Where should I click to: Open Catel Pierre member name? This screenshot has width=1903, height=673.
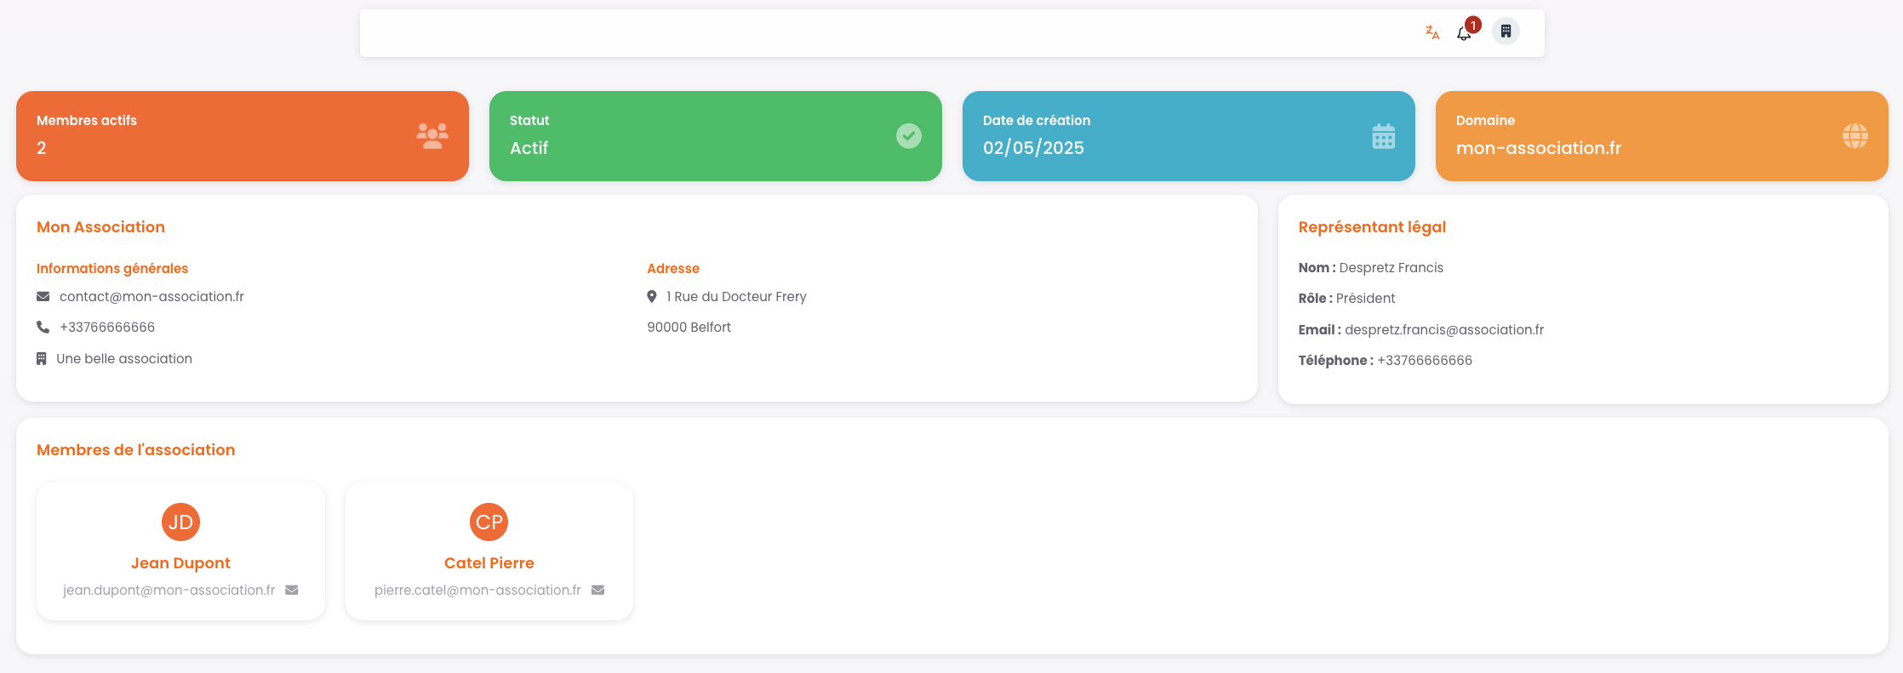tap(489, 563)
